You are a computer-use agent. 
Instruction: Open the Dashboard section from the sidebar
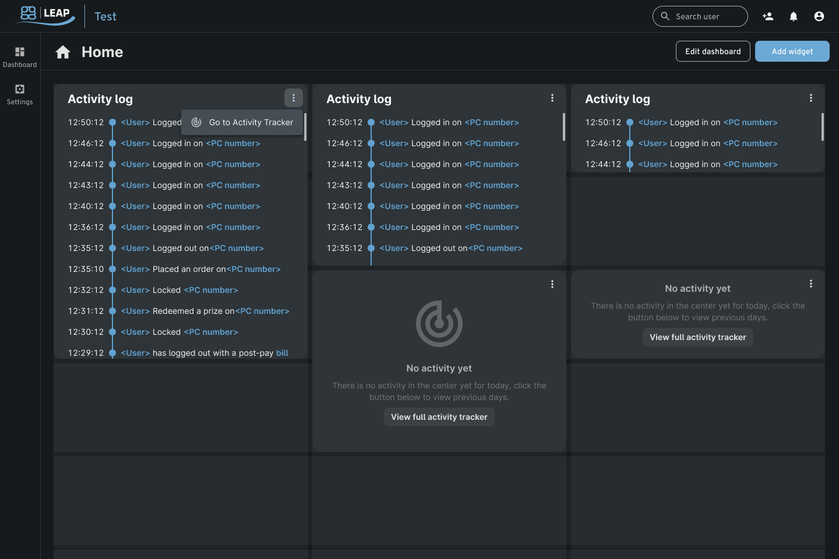(x=20, y=55)
